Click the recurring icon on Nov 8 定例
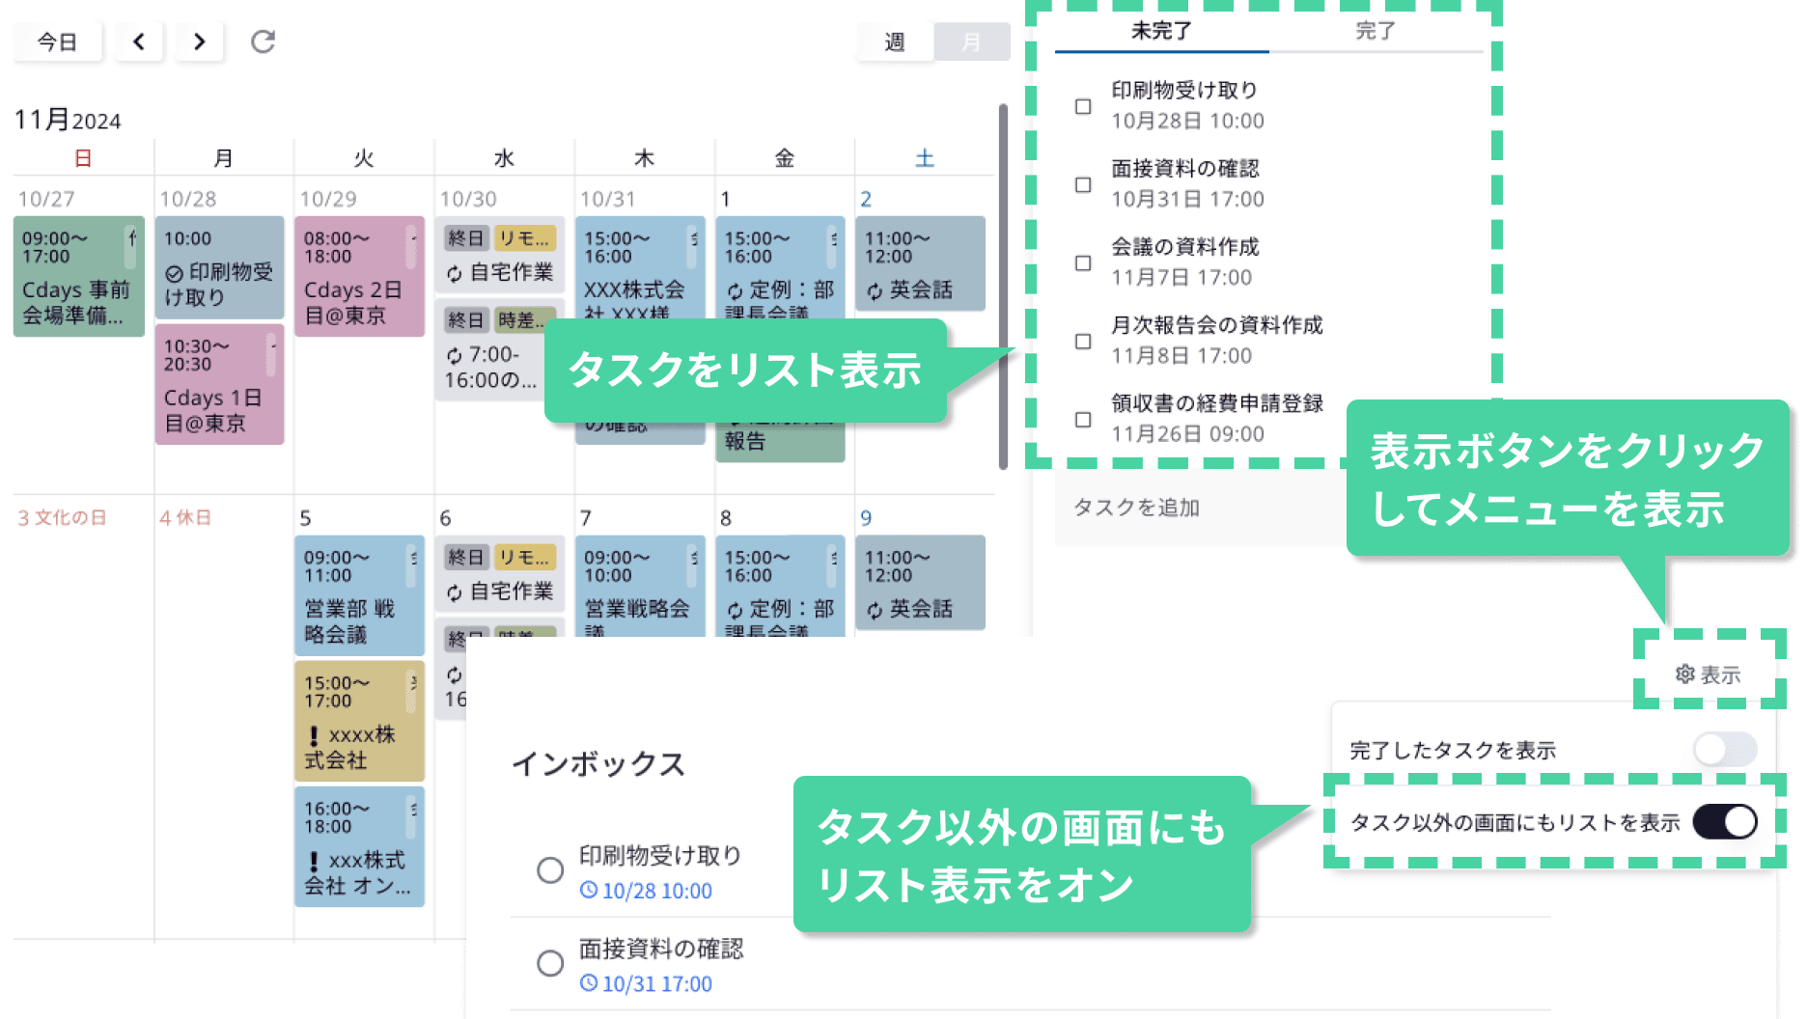Screen dimensions: 1807x1019 point(735,610)
